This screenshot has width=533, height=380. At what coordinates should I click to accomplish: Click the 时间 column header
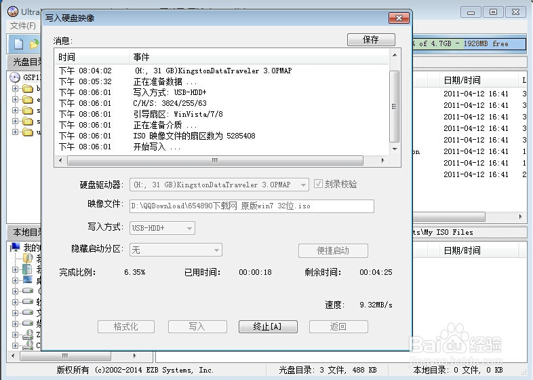pos(92,57)
